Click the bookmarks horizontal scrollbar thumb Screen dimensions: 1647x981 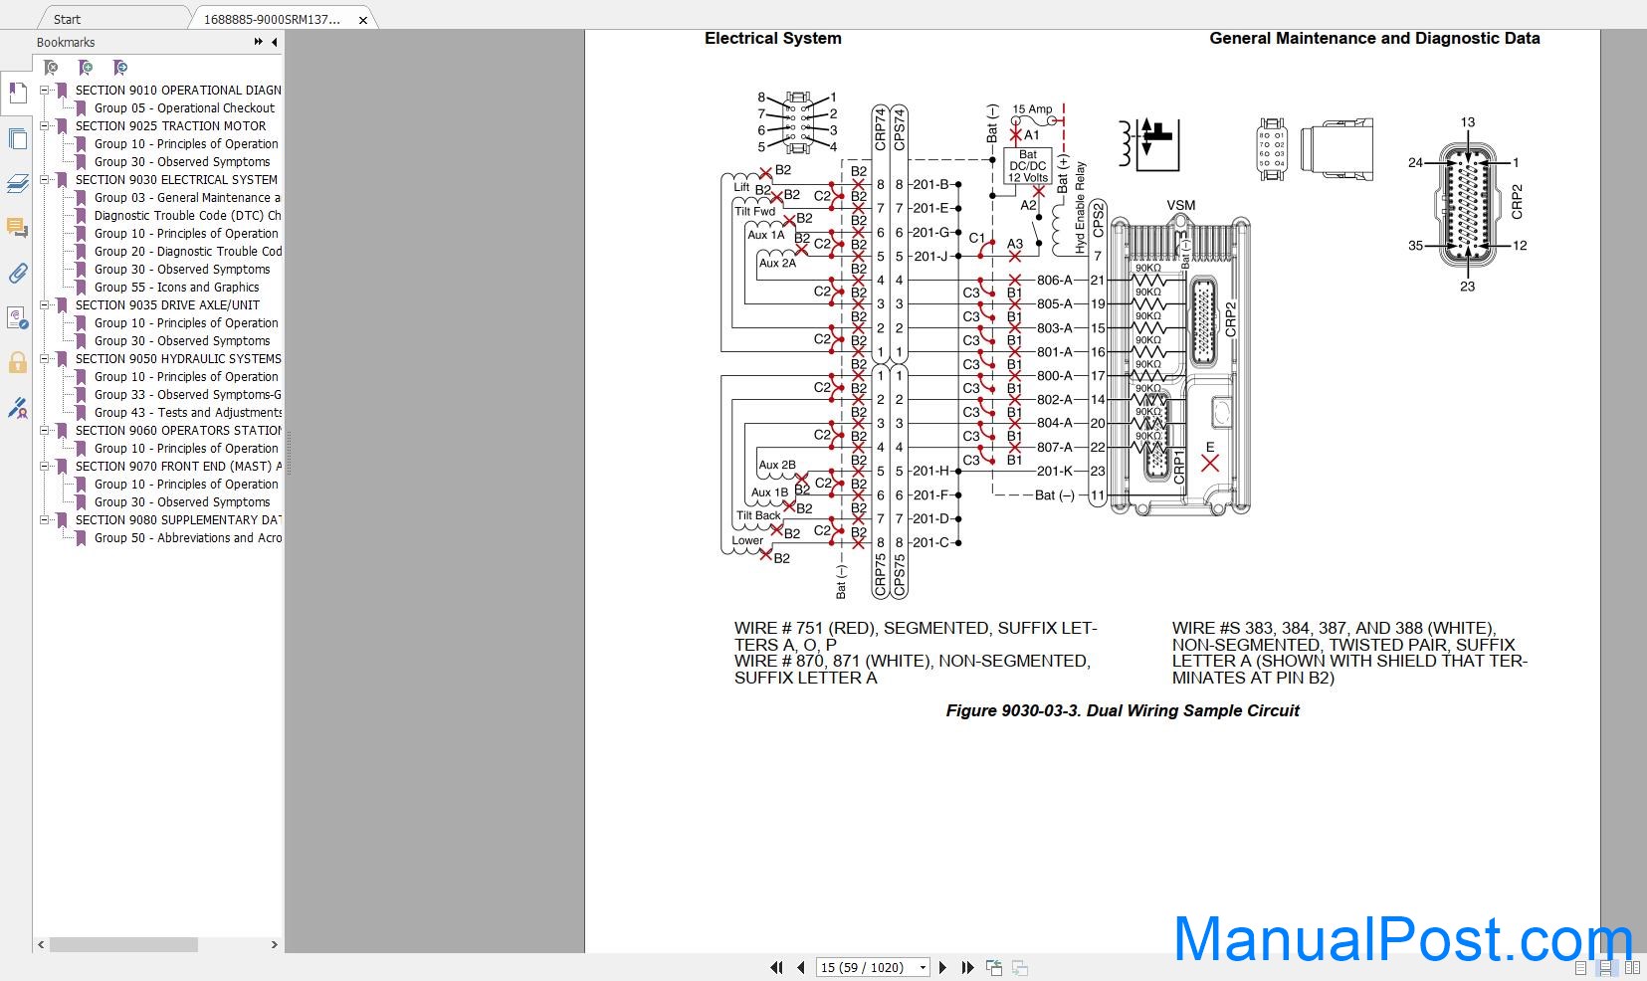(x=123, y=944)
